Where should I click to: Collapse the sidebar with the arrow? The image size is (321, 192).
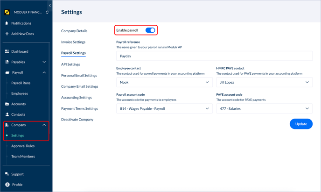tap(50, 6)
